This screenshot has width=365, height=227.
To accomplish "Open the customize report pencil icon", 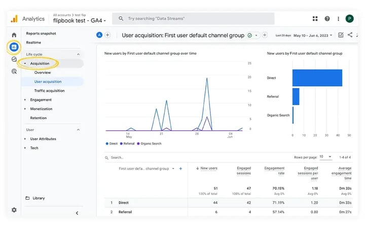I will click(341, 35).
